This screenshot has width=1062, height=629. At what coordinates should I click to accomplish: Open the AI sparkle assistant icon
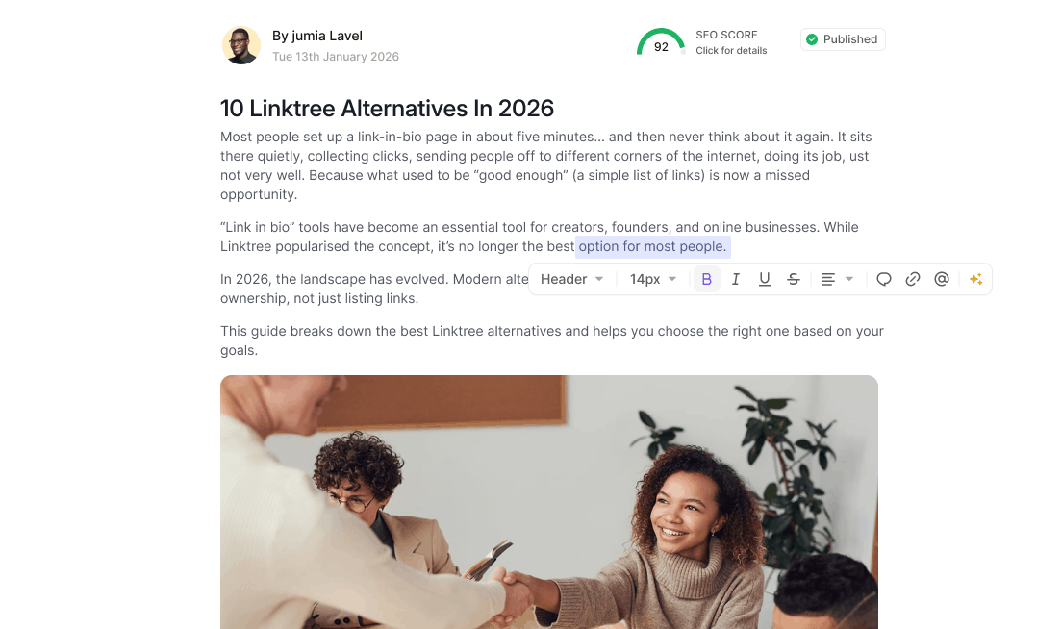click(x=976, y=279)
